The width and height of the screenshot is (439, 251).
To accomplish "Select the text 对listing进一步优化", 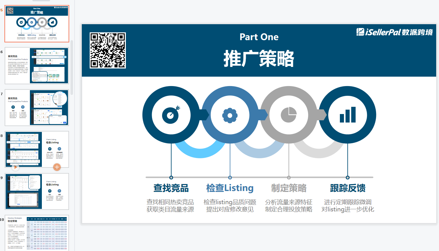I will (x=348, y=209).
